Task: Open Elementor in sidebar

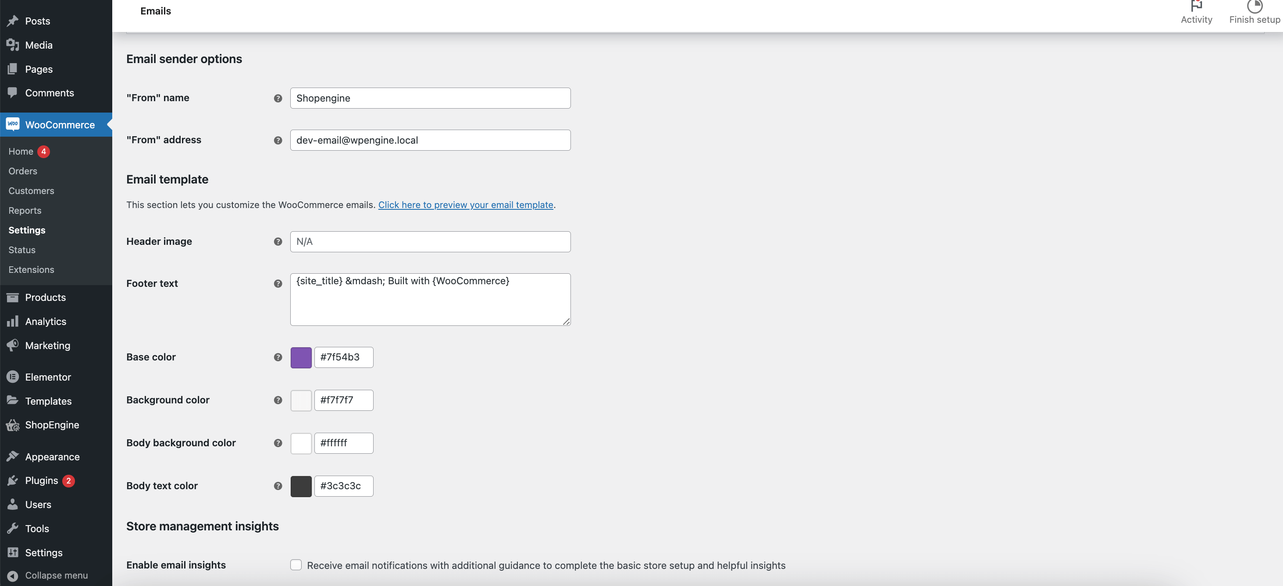Action: (47, 377)
